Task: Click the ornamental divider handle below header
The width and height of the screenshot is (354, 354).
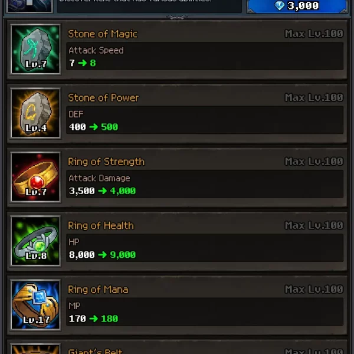Action: tap(177, 17)
